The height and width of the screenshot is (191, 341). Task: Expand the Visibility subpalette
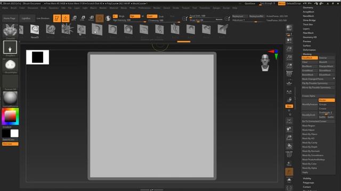click(x=307, y=178)
